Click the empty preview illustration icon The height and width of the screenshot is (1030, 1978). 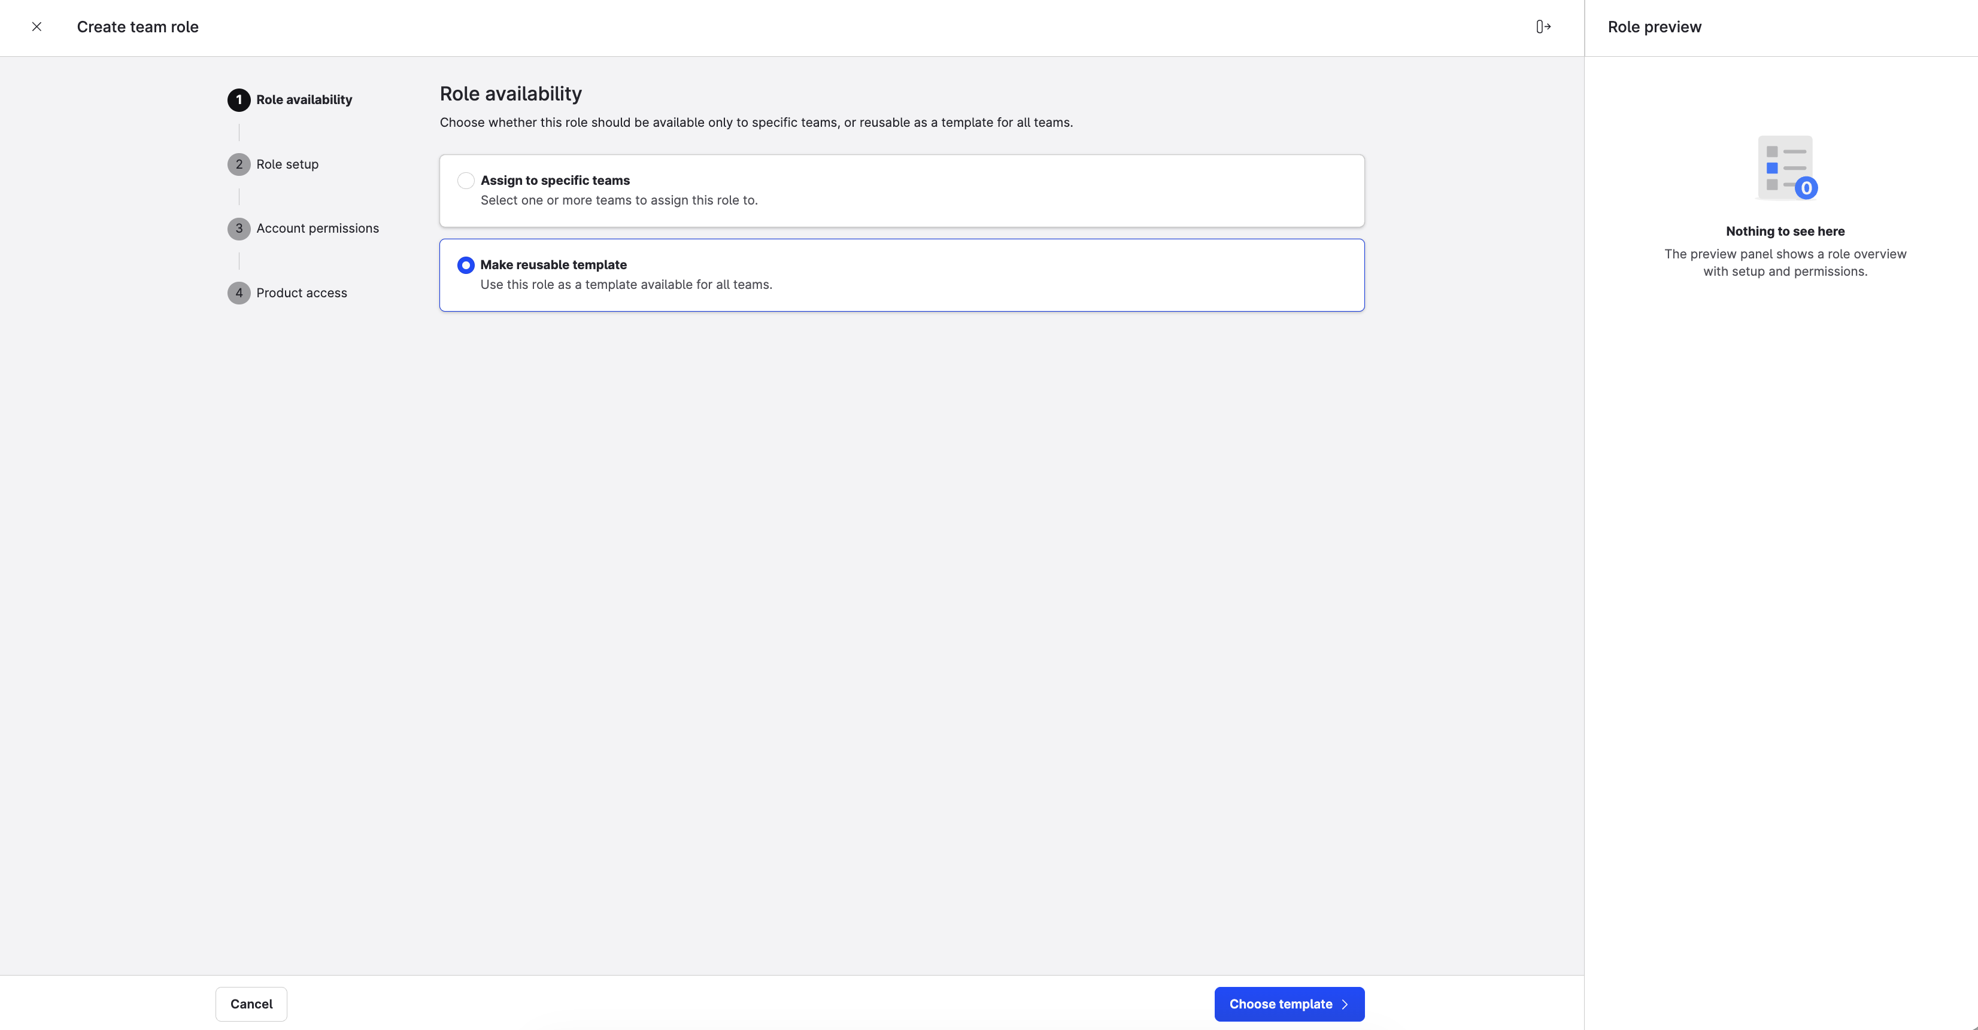pos(1787,168)
